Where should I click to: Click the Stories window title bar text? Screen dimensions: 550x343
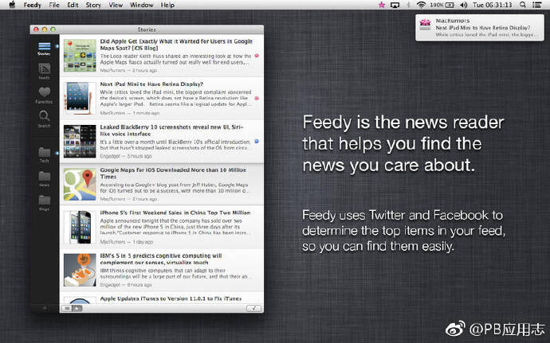147,29
